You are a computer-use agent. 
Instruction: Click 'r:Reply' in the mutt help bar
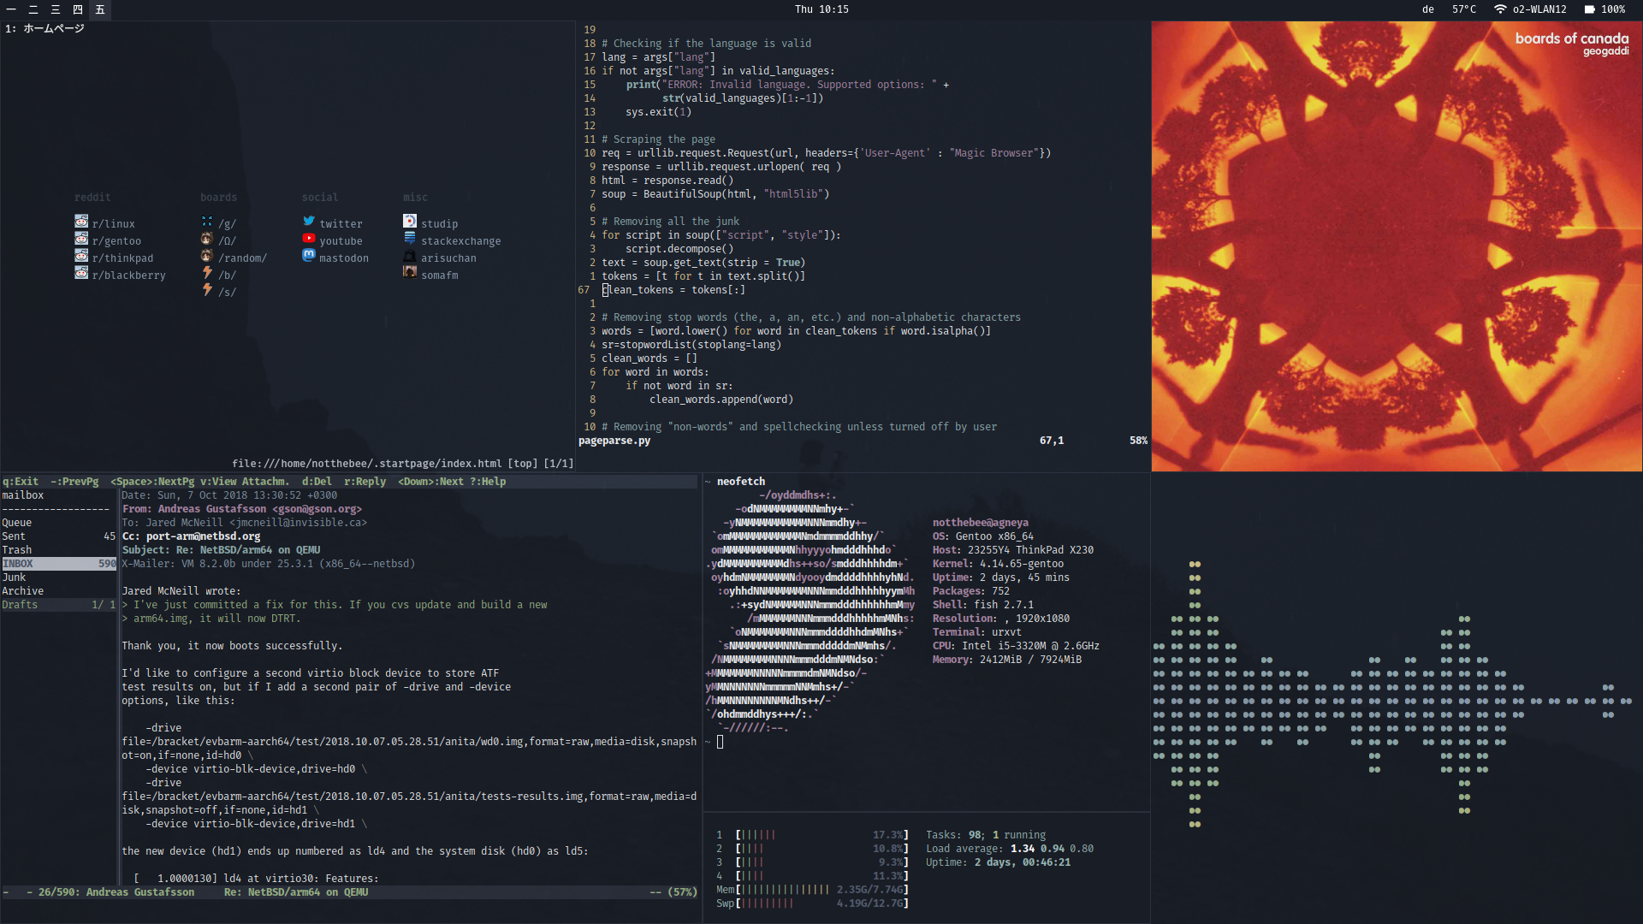(365, 482)
